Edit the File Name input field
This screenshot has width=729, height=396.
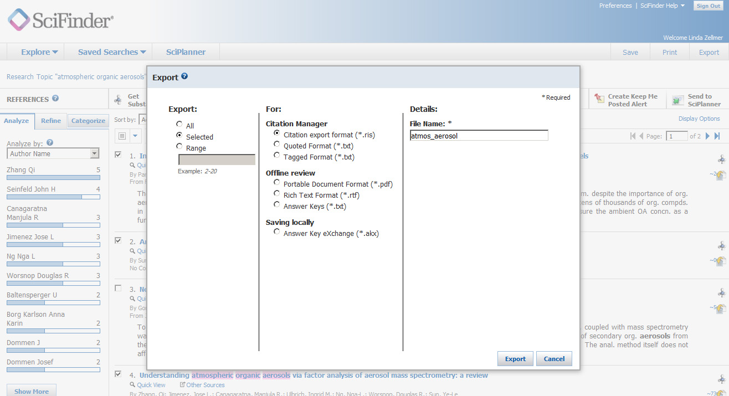(478, 135)
